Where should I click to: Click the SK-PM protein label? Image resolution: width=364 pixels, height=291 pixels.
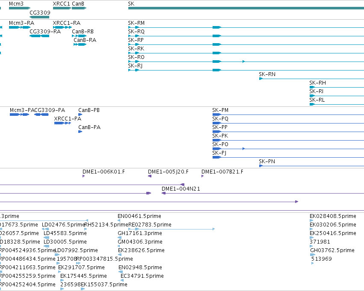[x=220, y=110]
